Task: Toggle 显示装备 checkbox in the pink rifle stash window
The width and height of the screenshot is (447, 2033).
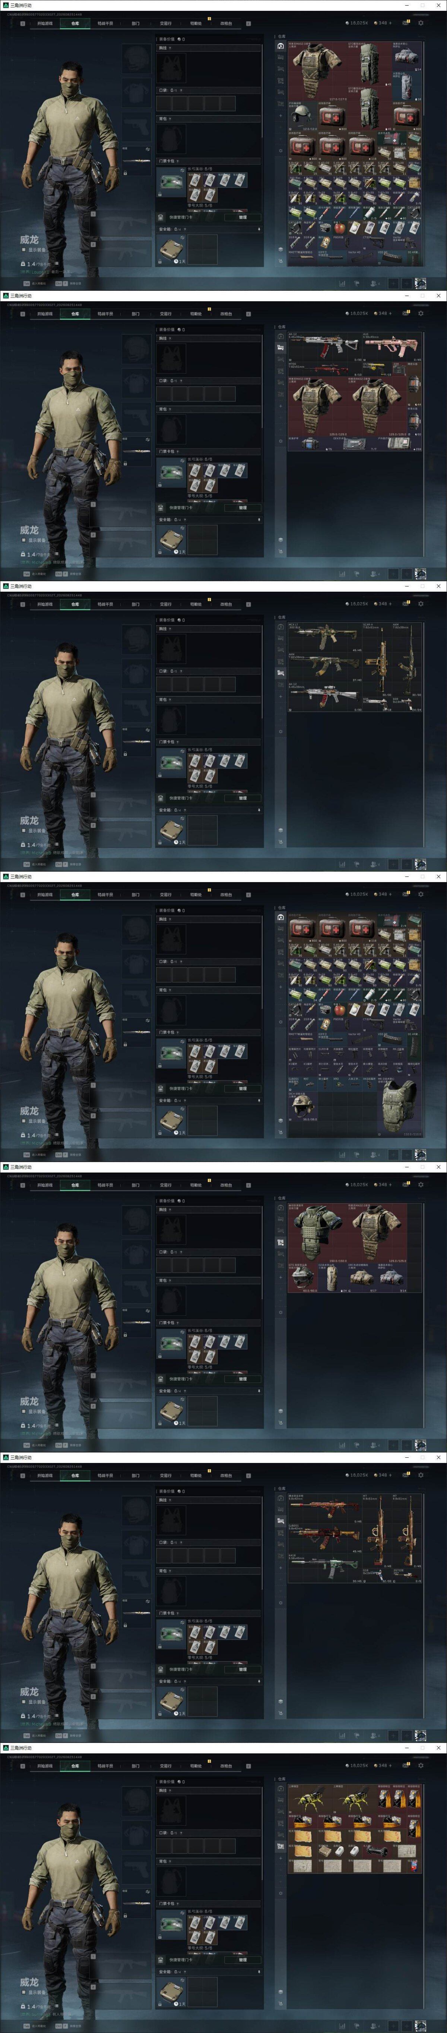Action: coord(23,540)
